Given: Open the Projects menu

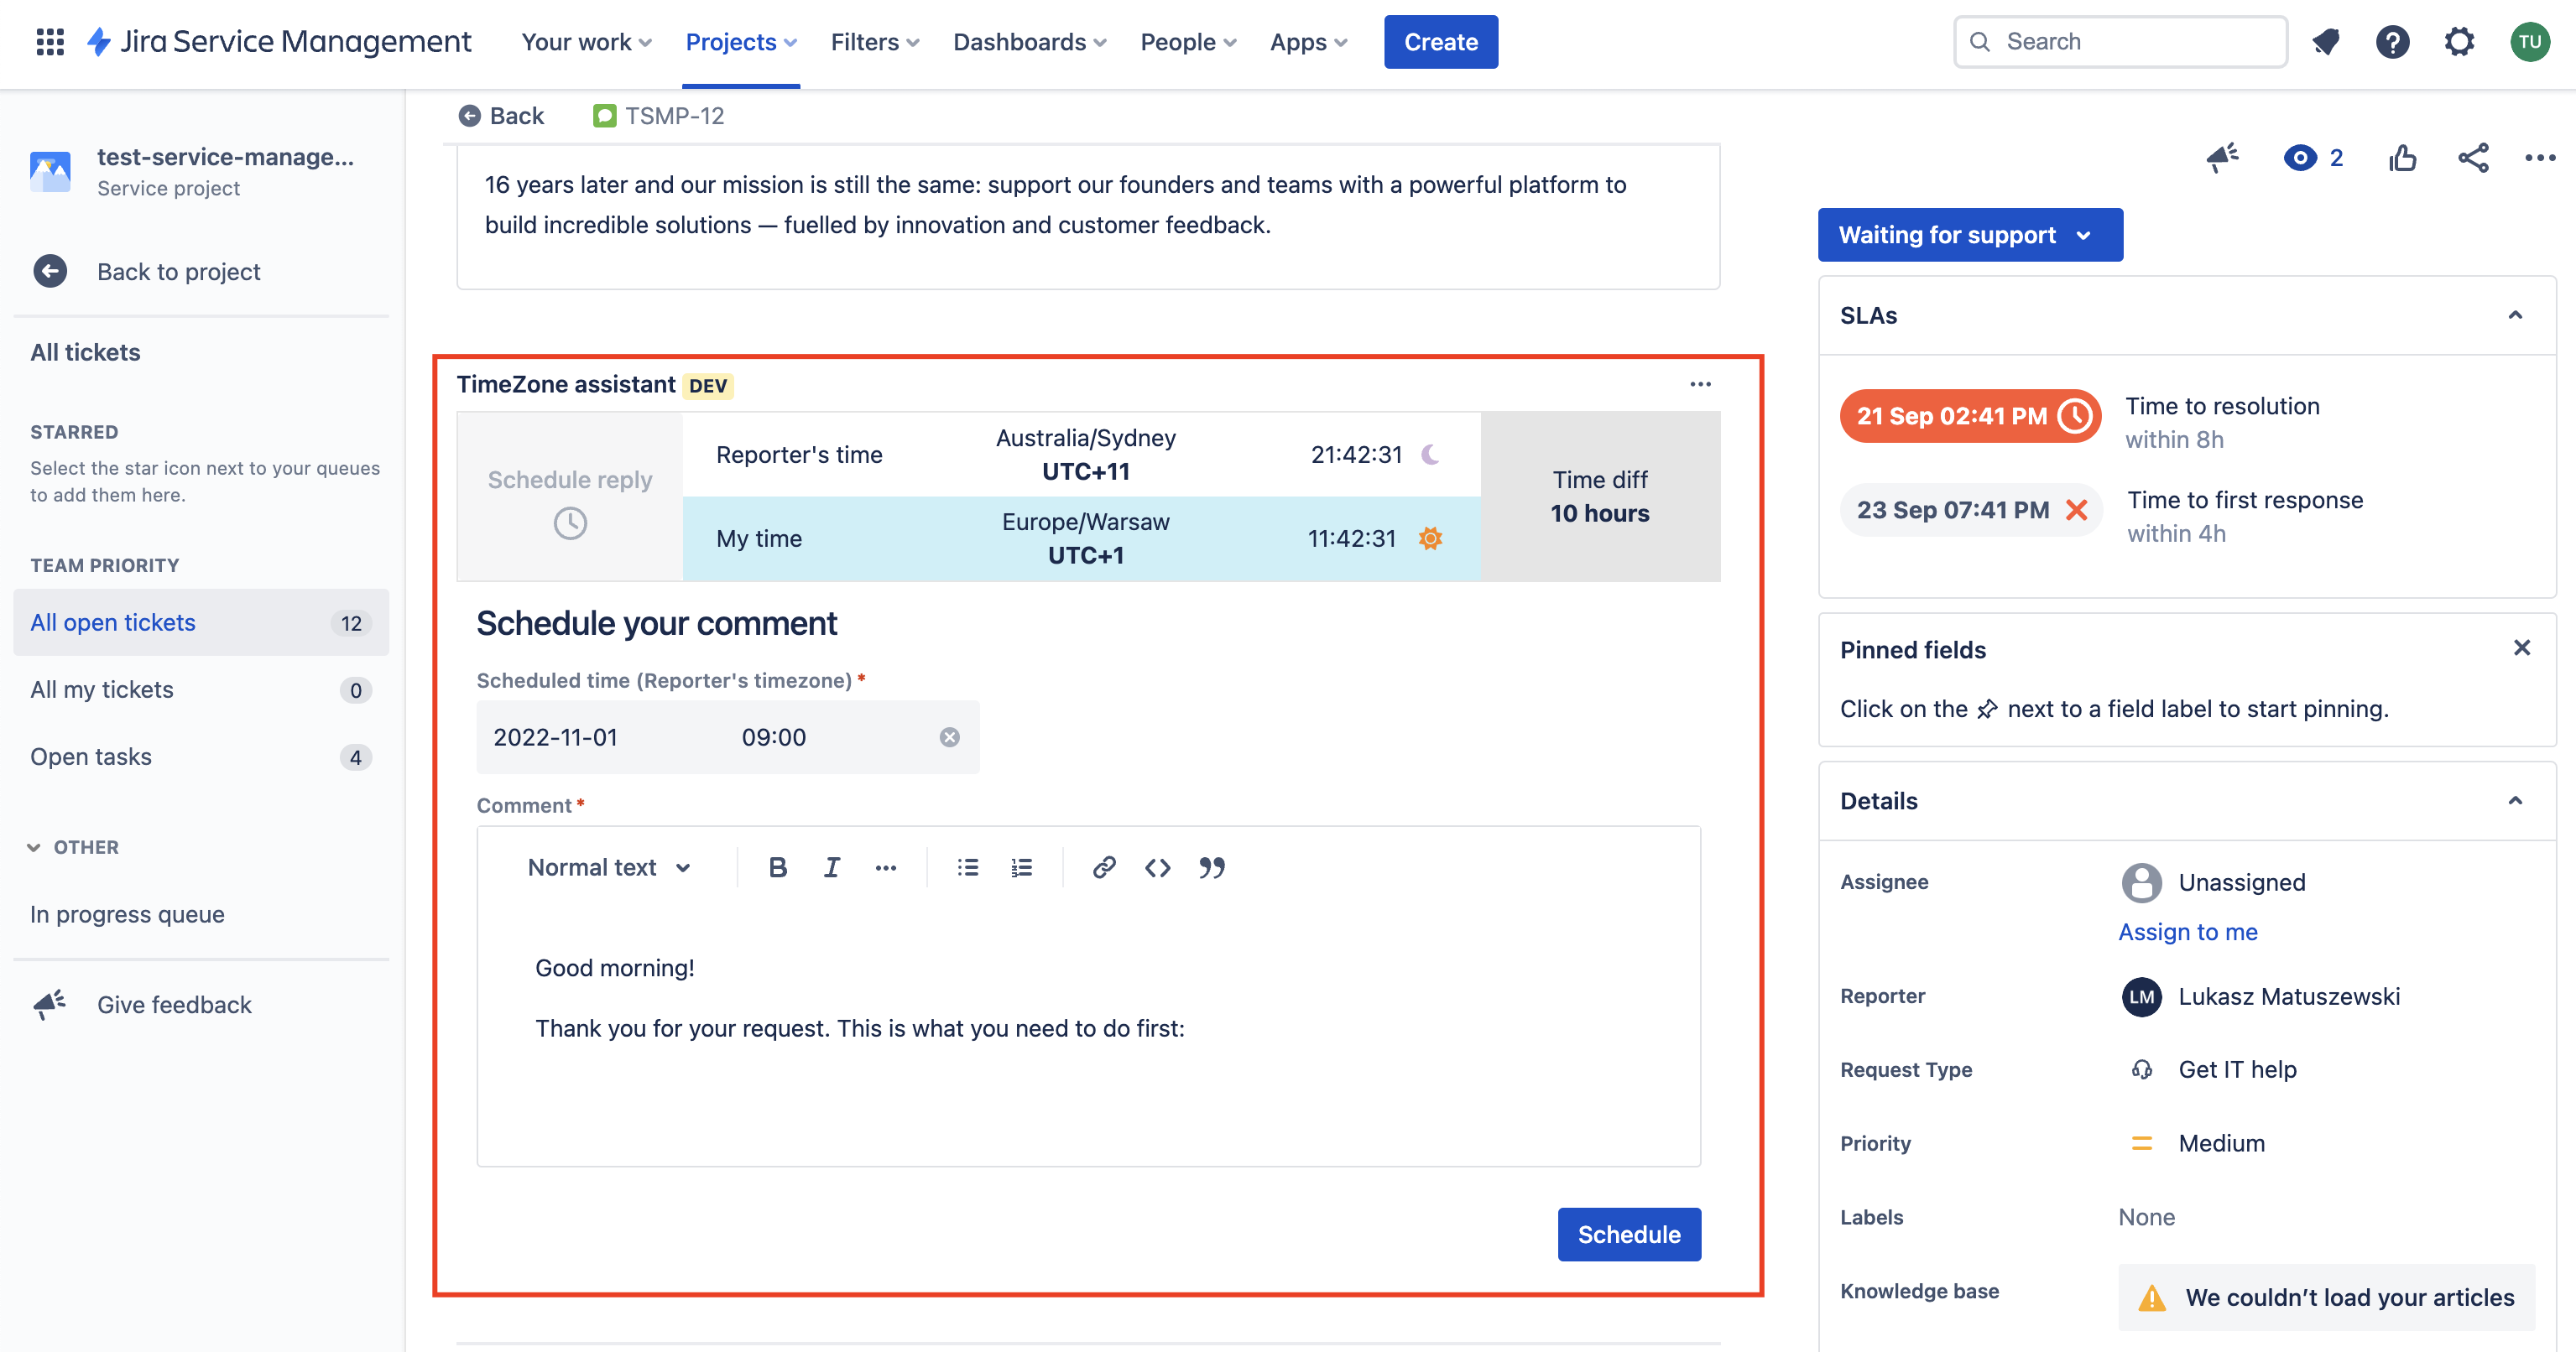Looking at the screenshot, I should point(741,42).
